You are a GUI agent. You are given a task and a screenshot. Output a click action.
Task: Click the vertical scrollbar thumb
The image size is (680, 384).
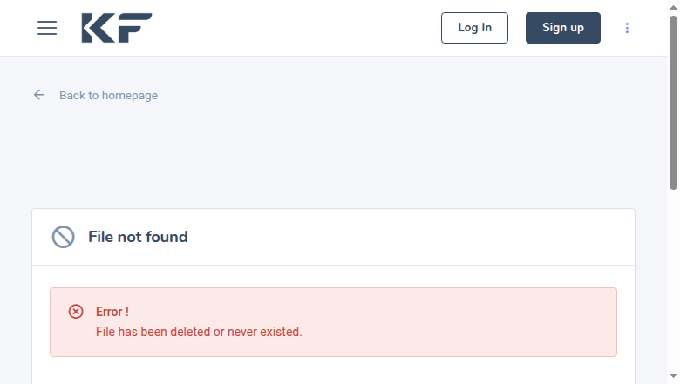tap(673, 103)
